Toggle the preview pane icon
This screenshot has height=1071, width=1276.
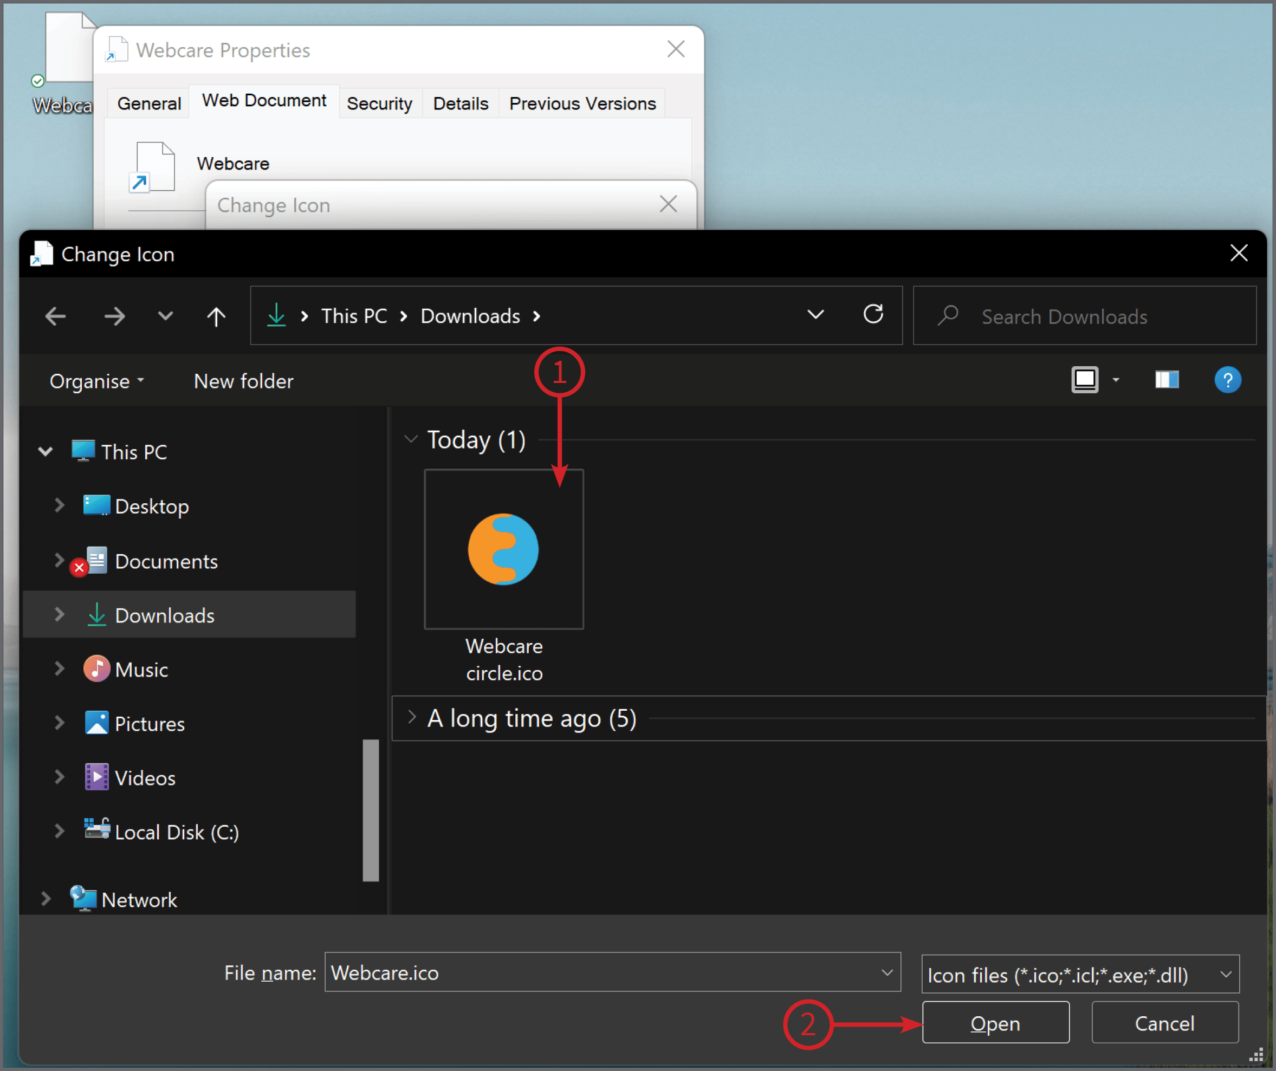coord(1166,380)
